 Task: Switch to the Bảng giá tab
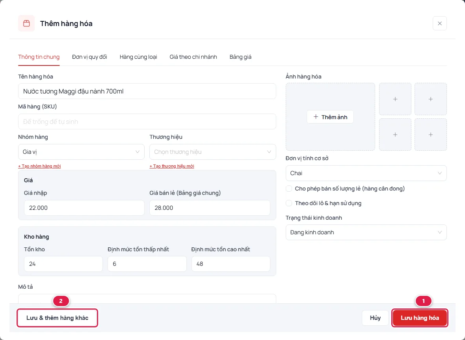coord(240,57)
